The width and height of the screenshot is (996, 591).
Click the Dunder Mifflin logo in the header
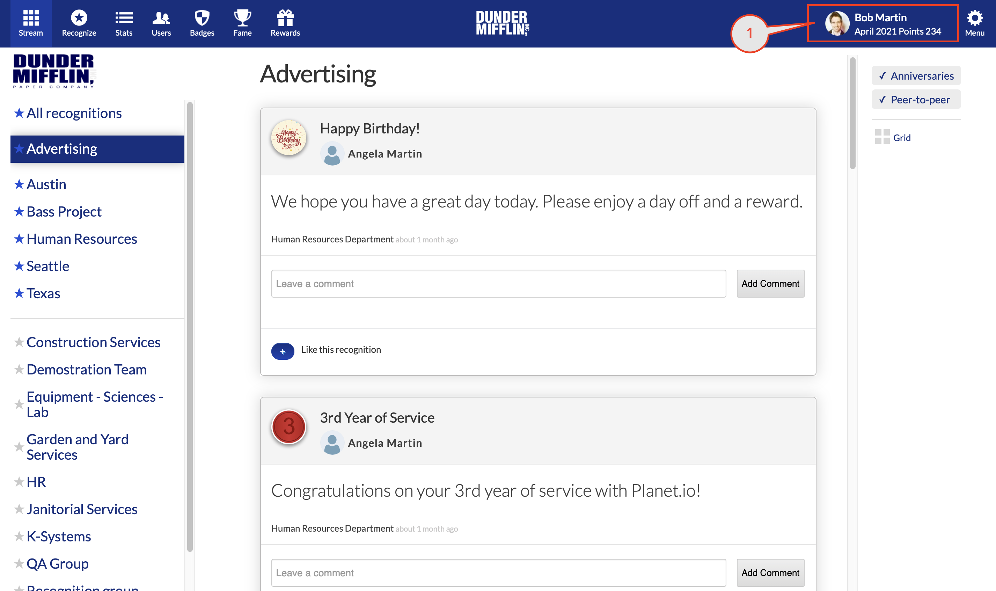click(503, 23)
